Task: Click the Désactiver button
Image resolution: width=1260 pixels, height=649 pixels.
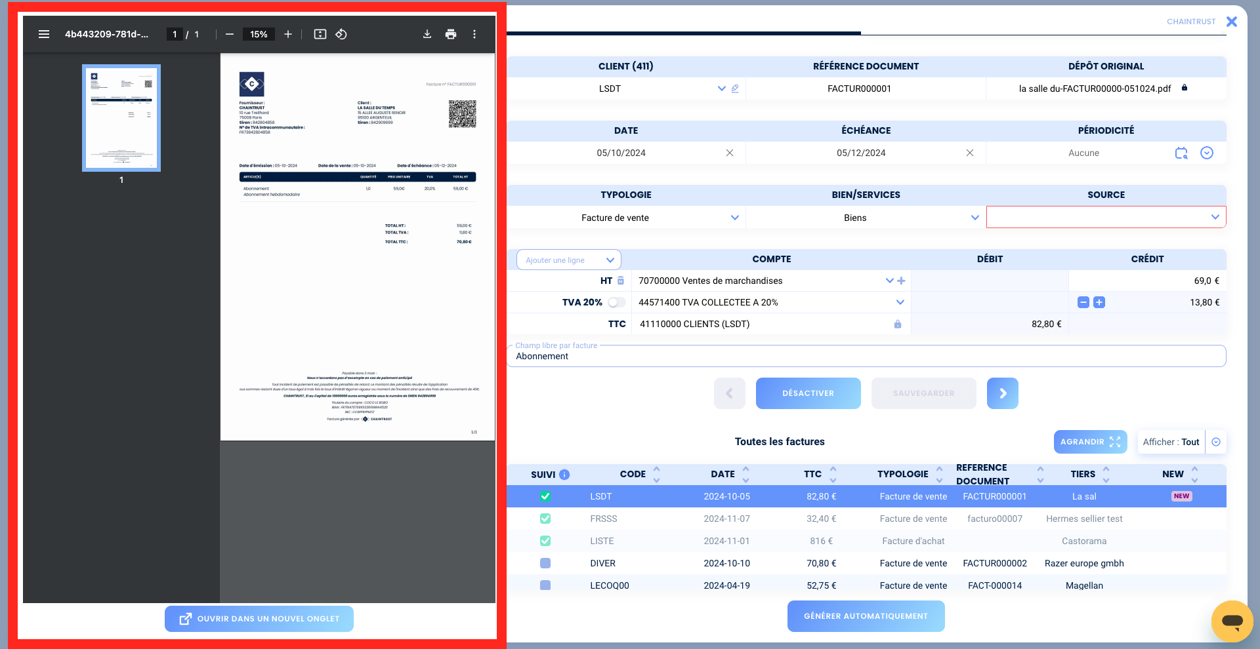Action: click(808, 393)
